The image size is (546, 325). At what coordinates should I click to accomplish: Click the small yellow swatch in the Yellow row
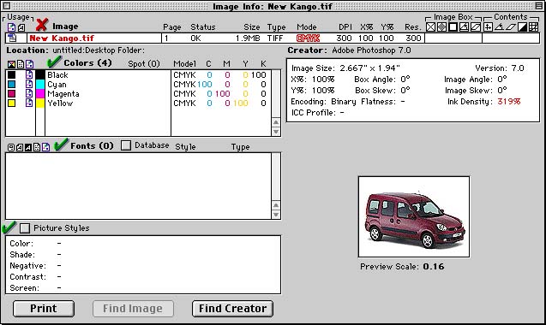(11, 103)
